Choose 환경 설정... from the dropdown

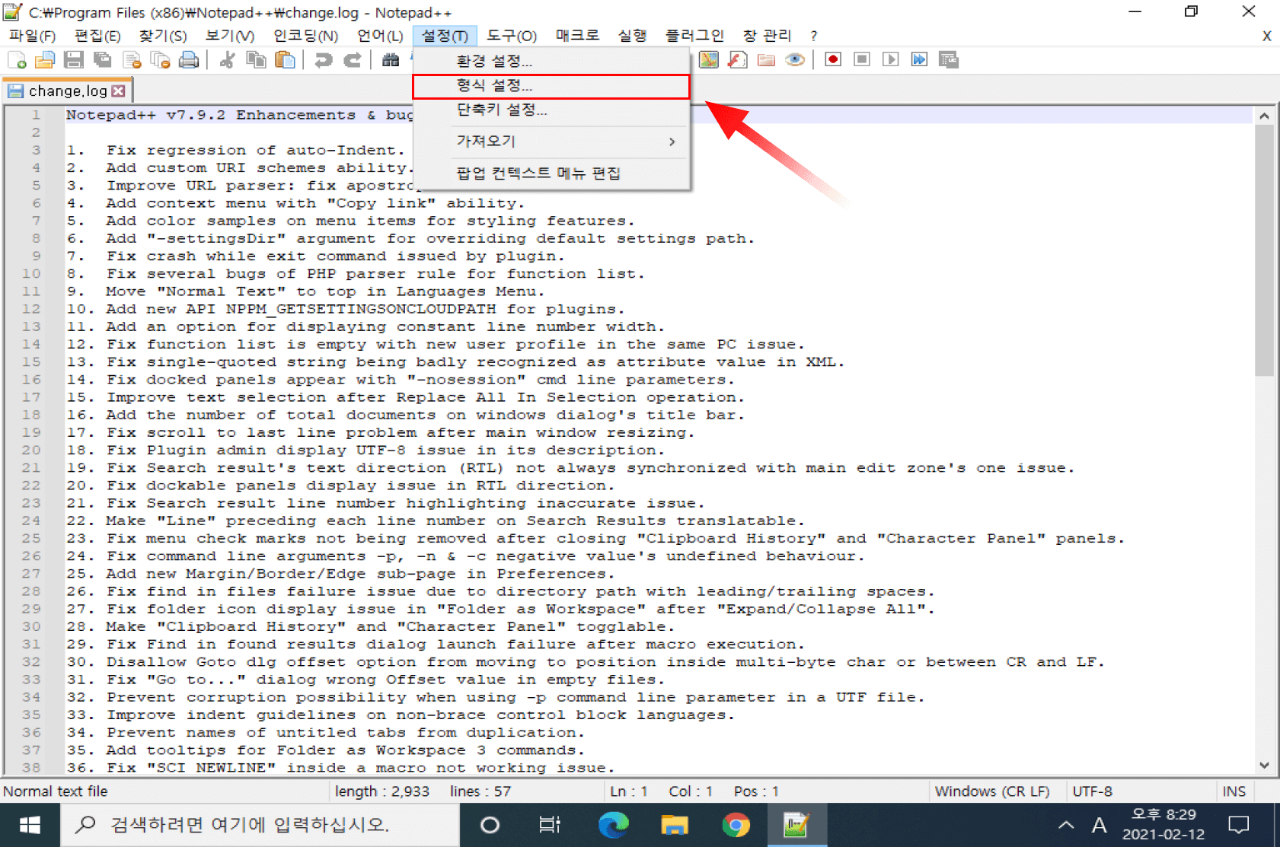click(x=551, y=61)
